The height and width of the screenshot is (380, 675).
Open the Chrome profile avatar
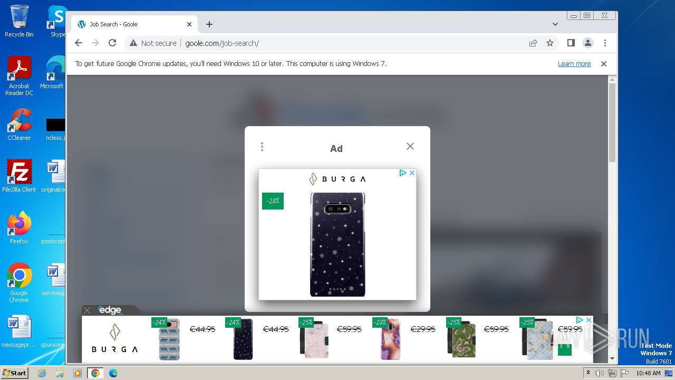click(x=587, y=43)
